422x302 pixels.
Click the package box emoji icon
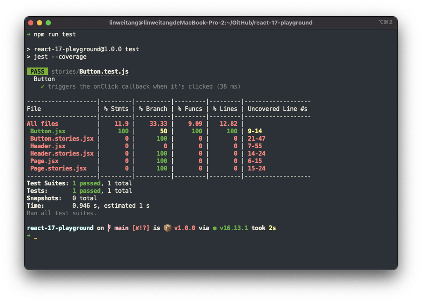coord(168,228)
